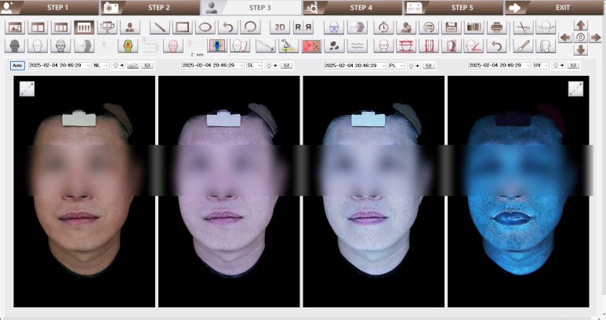Select the scissors cut tool

tap(522, 27)
